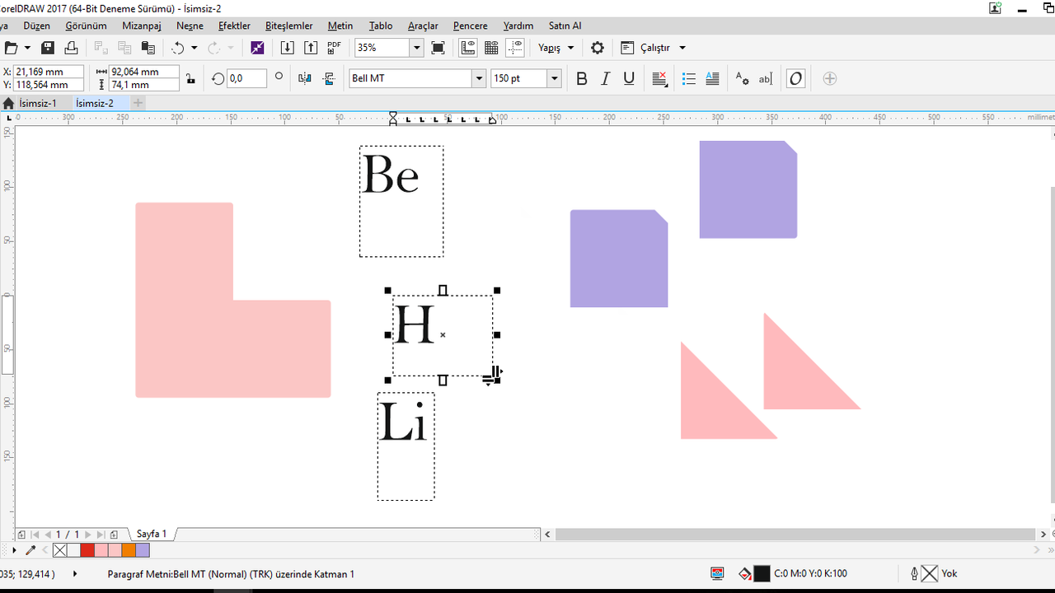Click the Import icon with down arrow
1055x593 pixels.
[x=288, y=48]
